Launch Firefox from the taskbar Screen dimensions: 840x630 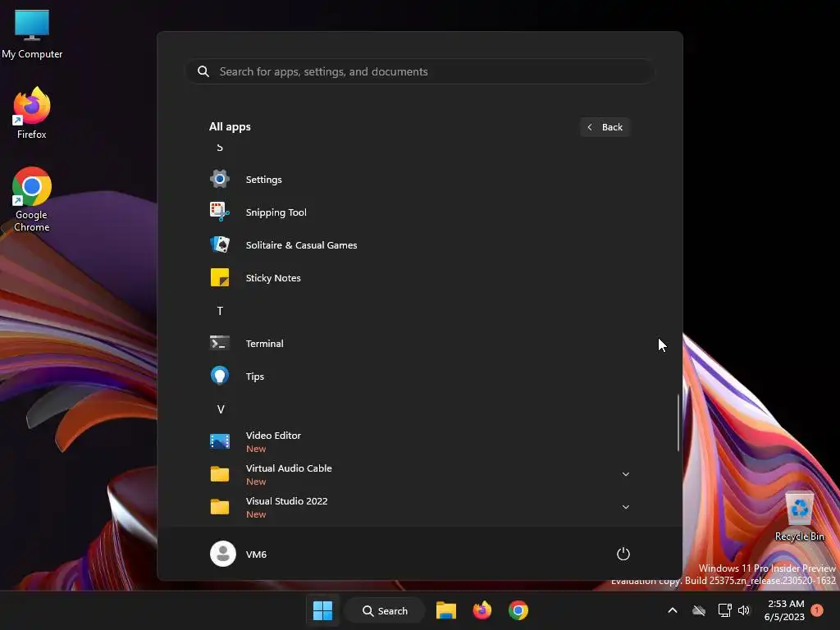(x=482, y=610)
